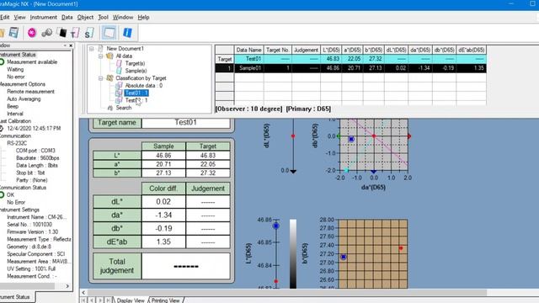Viewport: 539px width, 303px height.
Task: Open the Tool menu
Action: [103, 17]
